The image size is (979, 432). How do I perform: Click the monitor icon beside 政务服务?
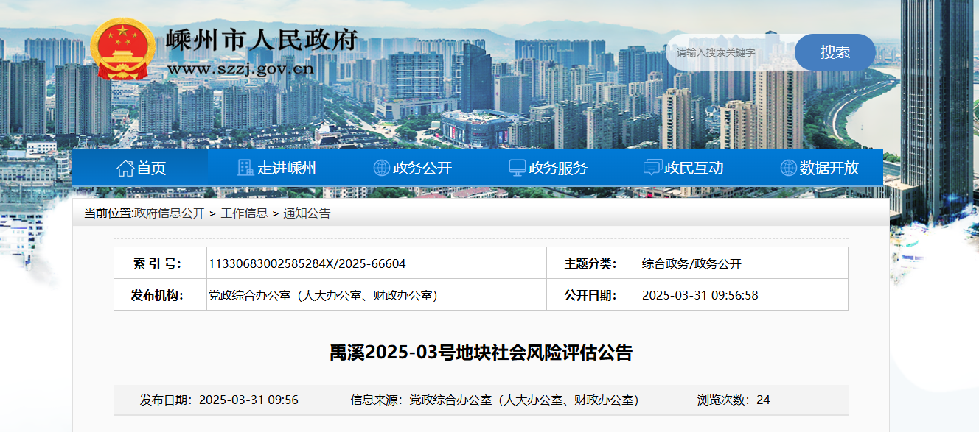(517, 168)
